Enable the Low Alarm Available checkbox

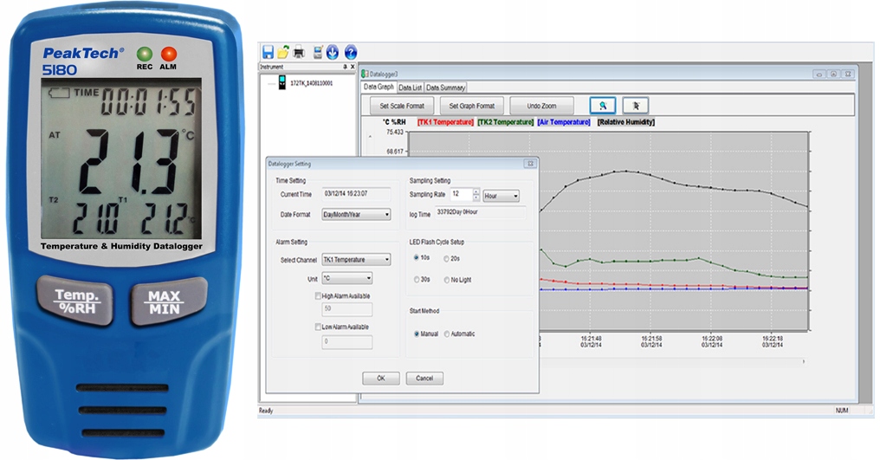[319, 327]
